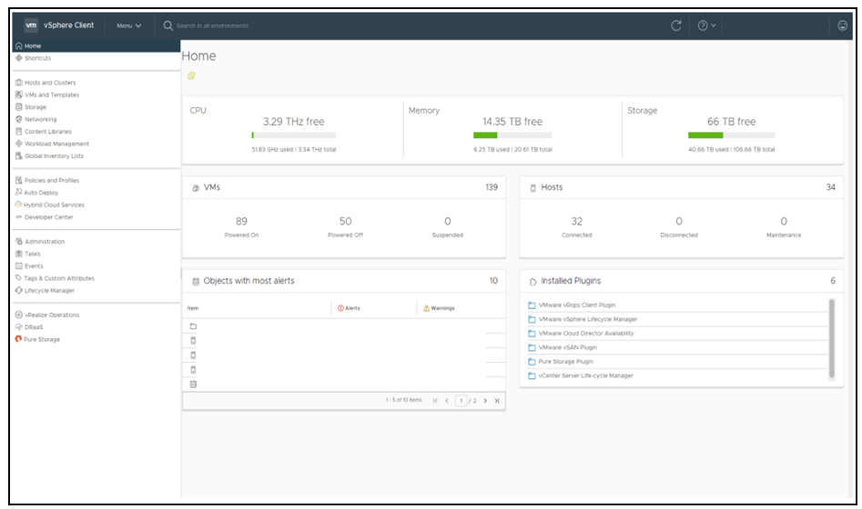The height and width of the screenshot is (509, 862).
Task: Go to next page of alerts list
Action: (485, 400)
